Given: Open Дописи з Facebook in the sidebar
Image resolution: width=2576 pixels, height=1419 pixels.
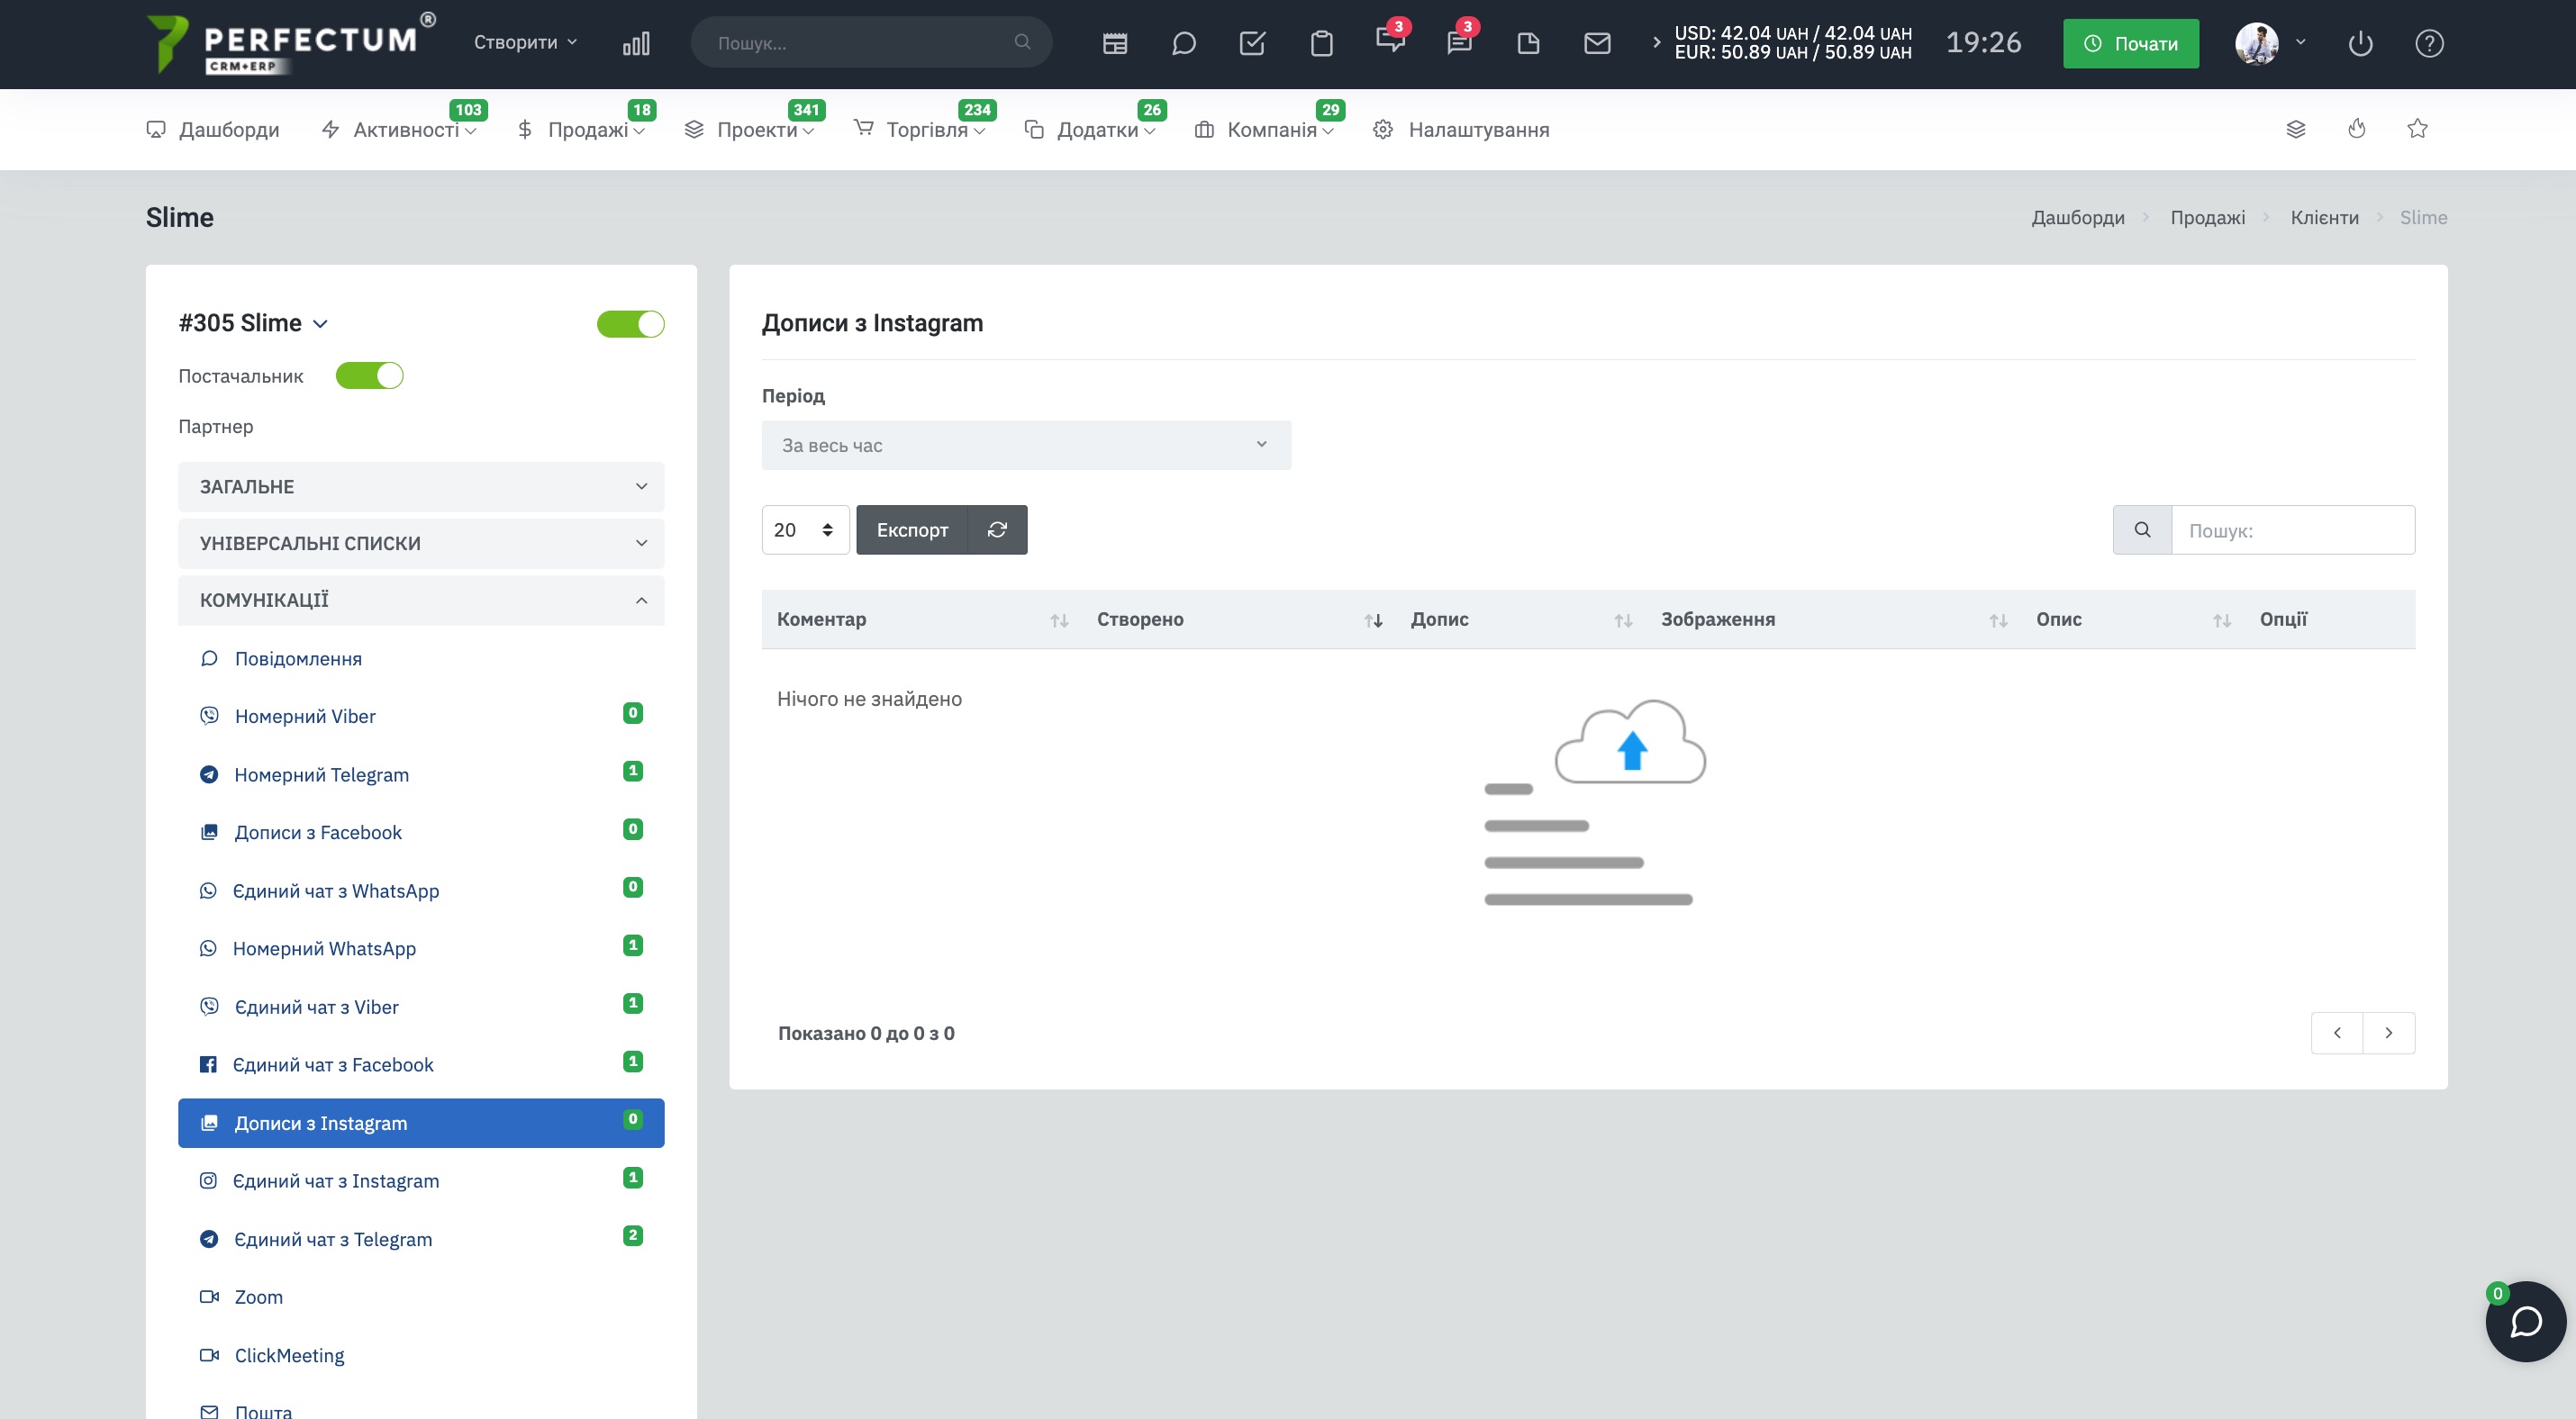Looking at the screenshot, I should tap(421, 833).
